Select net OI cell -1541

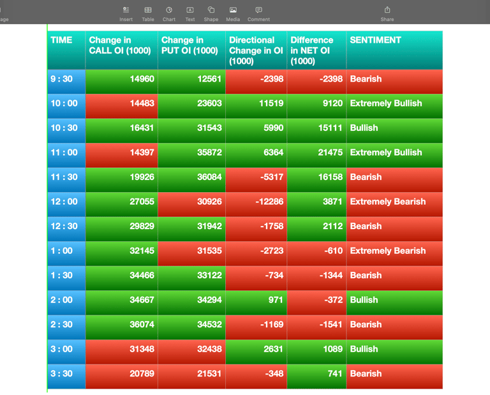pos(316,327)
